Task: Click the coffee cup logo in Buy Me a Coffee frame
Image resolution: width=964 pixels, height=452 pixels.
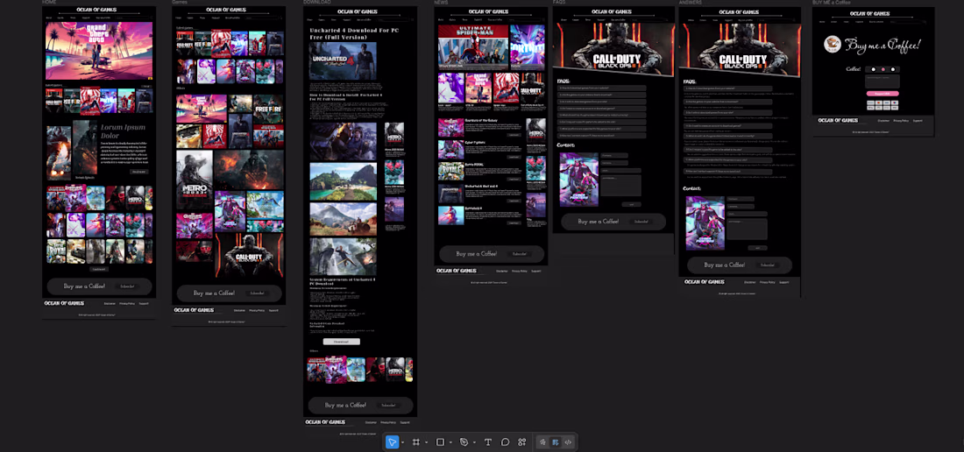Action: click(833, 44)
